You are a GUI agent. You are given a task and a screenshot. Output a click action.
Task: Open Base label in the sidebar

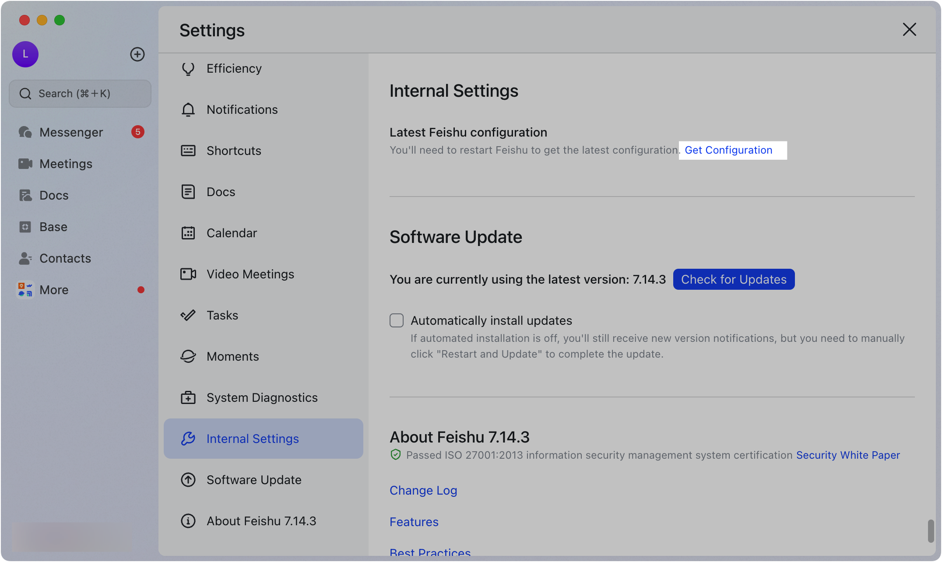53,227
